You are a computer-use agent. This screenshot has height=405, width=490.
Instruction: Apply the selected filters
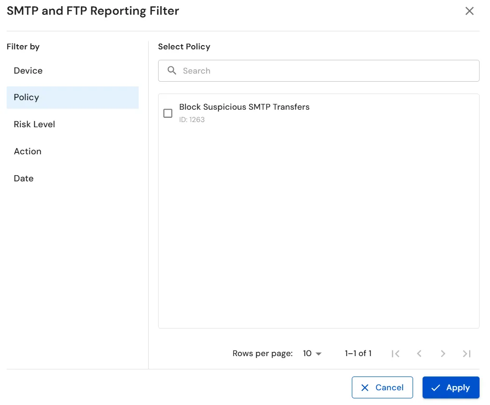click(x=451, y=387)
